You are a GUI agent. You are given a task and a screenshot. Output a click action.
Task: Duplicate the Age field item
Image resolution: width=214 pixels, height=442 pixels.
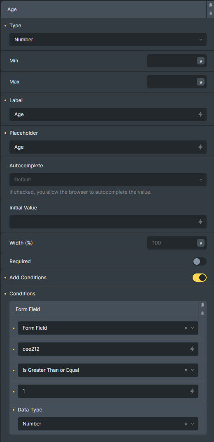pyautogui.click(x=211, y=5)
